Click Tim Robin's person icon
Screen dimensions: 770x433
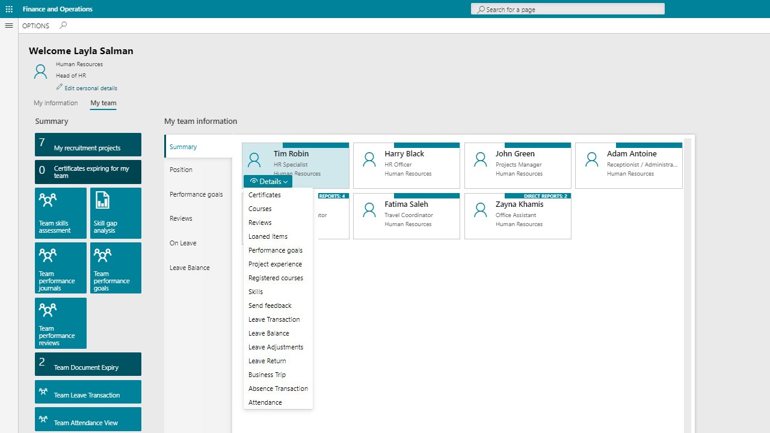(254, 160)
